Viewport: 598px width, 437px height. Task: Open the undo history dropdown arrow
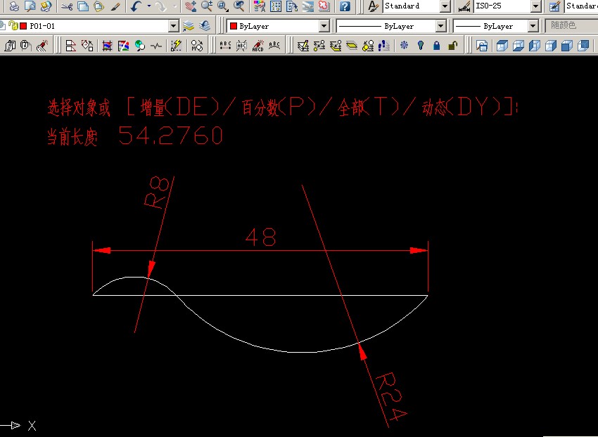[149, 6]
